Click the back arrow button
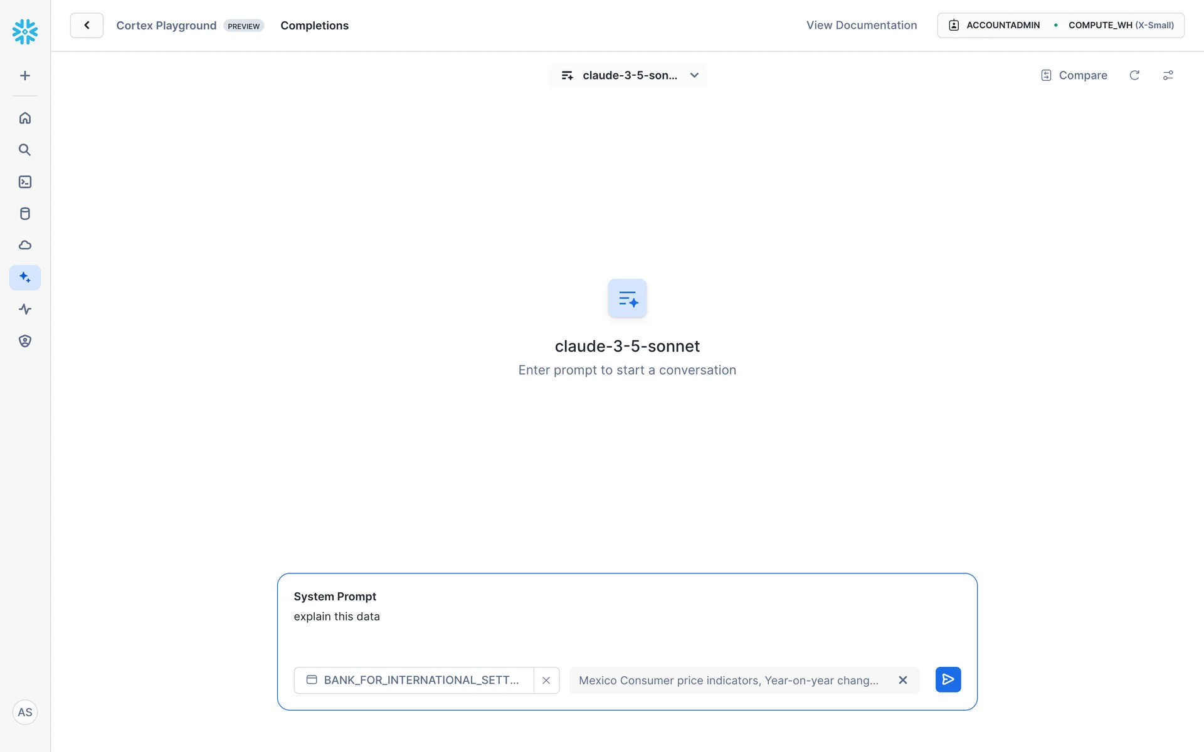This screenshot has width=1204, height=752. click(x=87, y=26)
